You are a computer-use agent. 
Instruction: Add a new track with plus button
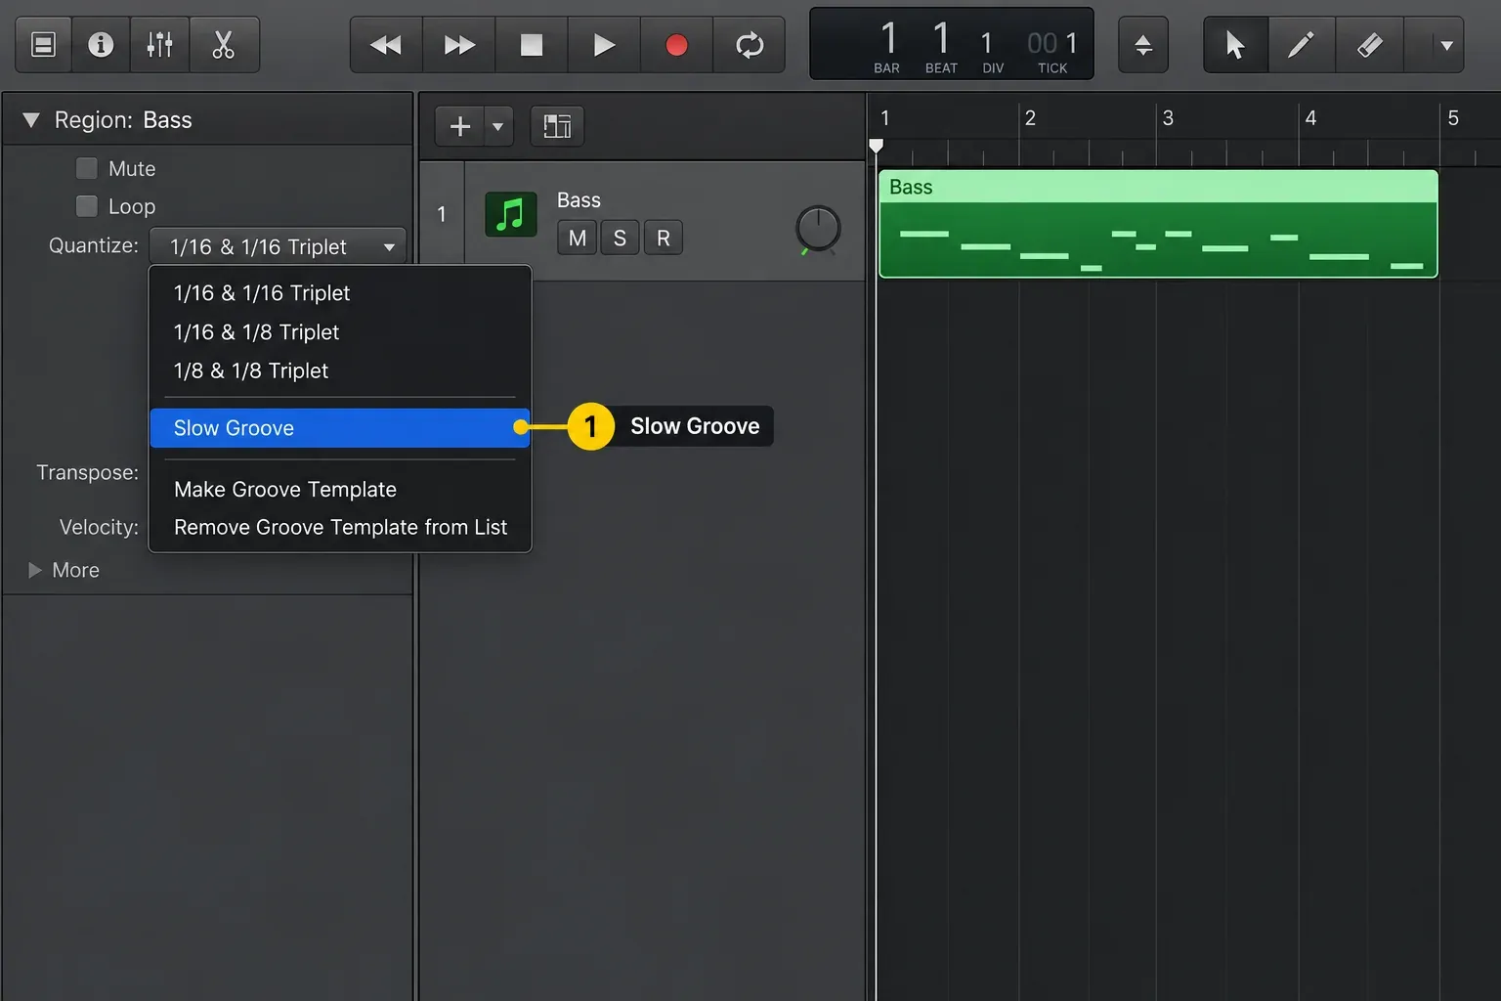pyautogui.click(x=460, y=126)
